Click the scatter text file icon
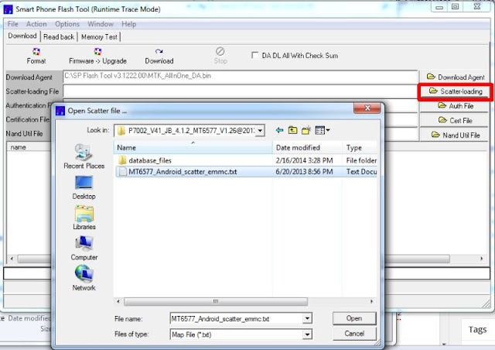Image resolution: width=495 pixels, height=350 pixels. point(122,172)
